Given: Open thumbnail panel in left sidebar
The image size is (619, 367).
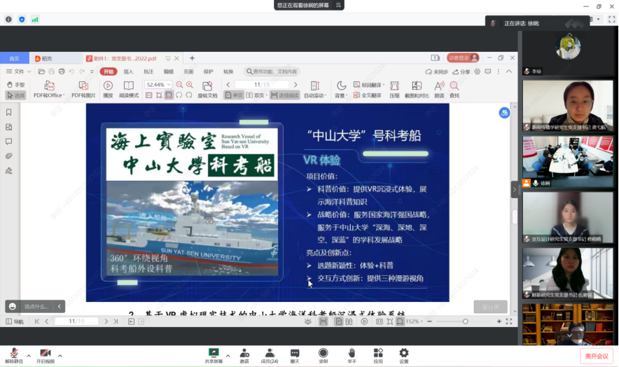Looking at the screenshot, I should 8,127.
